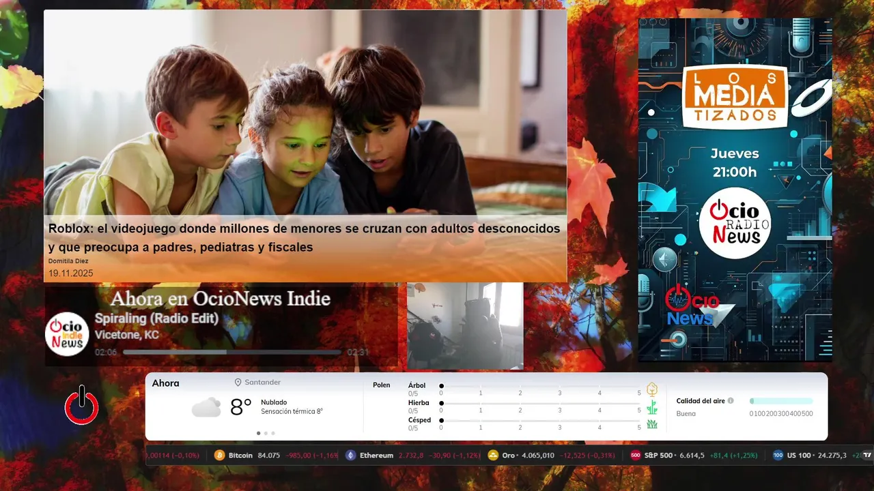Open the Roblox news headline

[304, 237]
